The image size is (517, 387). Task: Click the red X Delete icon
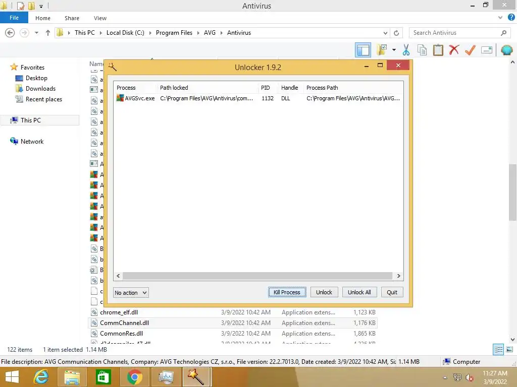coord(454,50)
